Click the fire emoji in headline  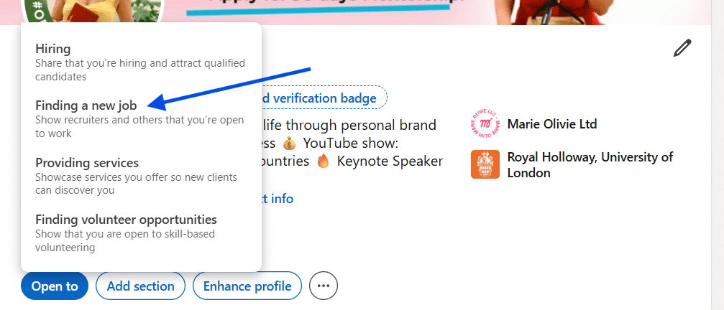pyautogui.click(x=323, y=161)
